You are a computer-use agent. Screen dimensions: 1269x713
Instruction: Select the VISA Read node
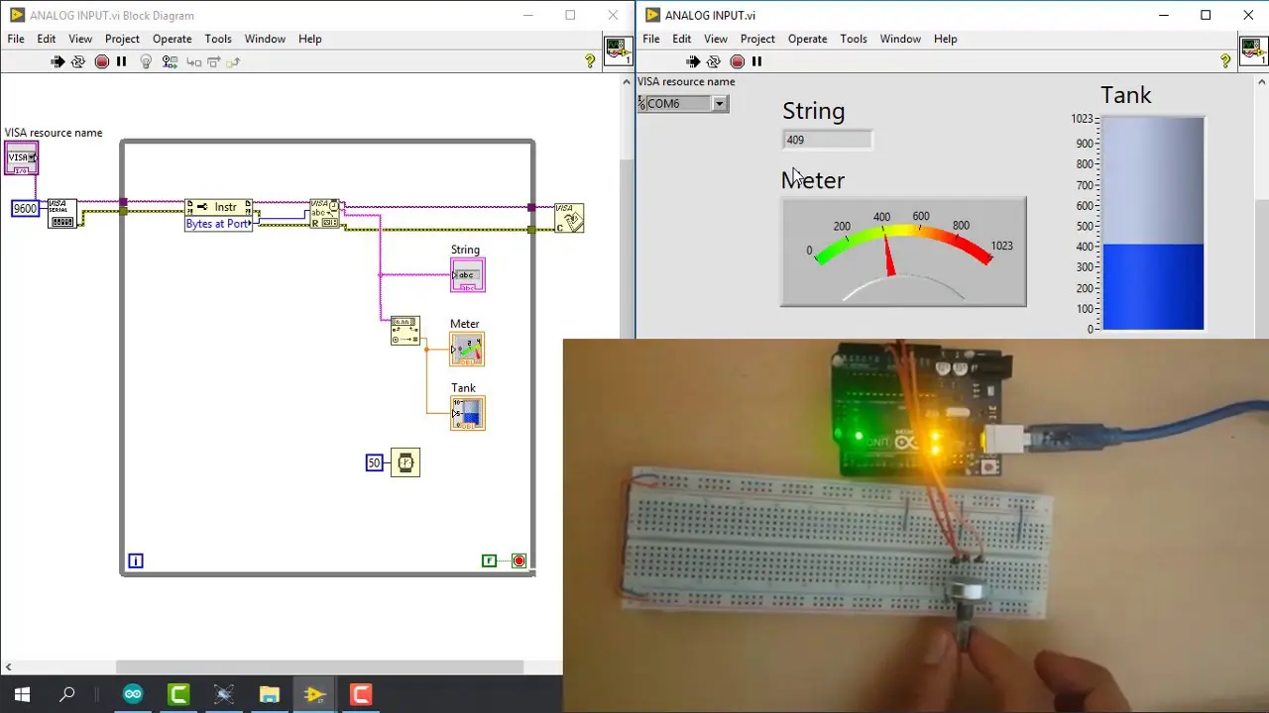325,213
